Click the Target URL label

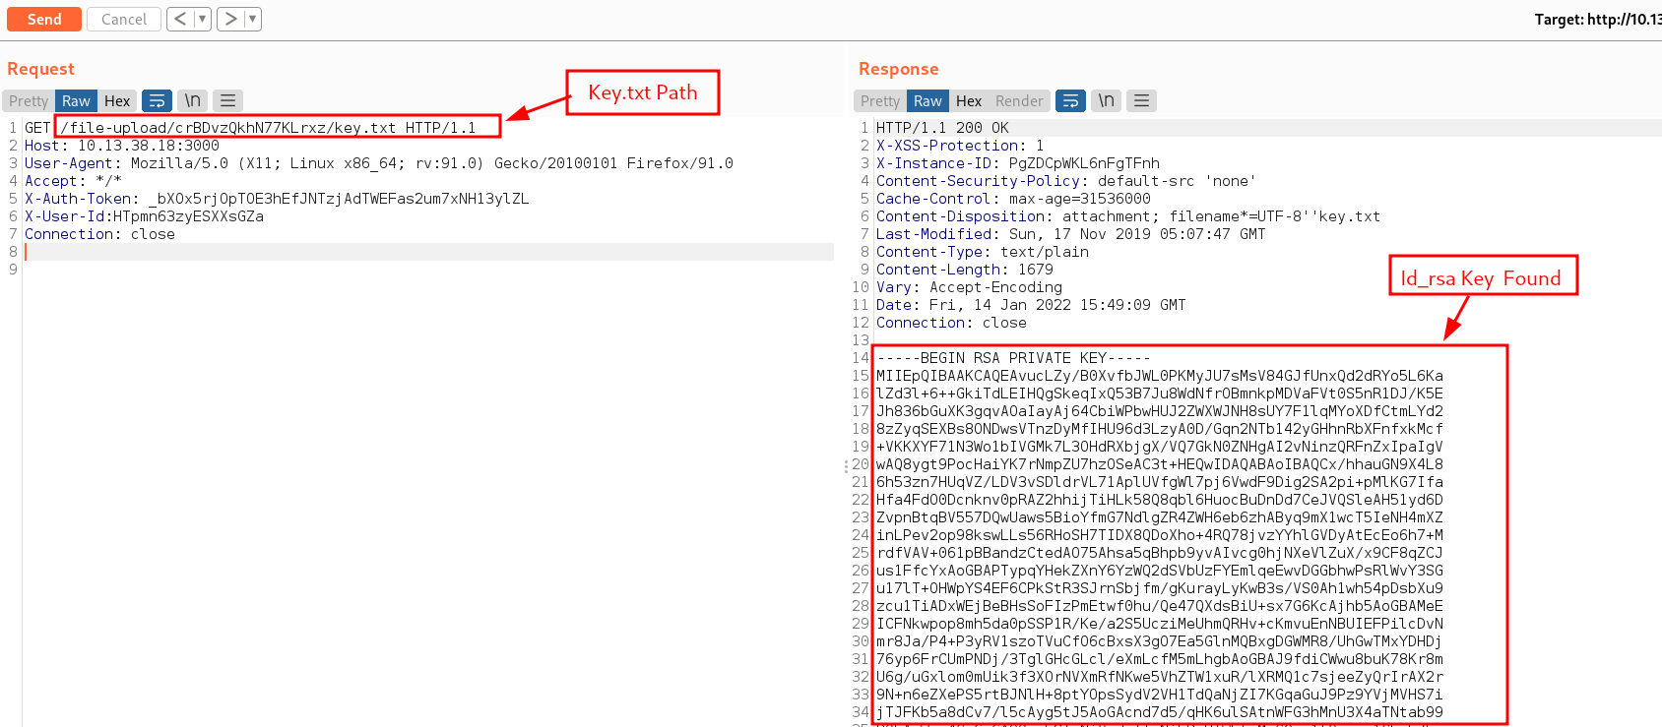coord(1597,19)
